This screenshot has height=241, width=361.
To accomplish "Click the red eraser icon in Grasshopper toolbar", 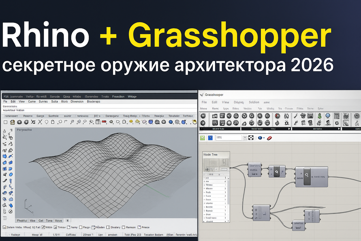I will 269,138.
